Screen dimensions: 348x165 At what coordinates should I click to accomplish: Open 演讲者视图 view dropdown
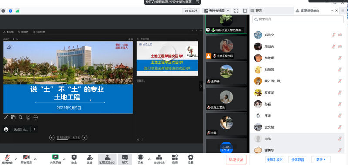tap(216, 10)
